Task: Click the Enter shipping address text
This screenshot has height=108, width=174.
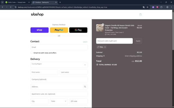Action: pos(133,56)
